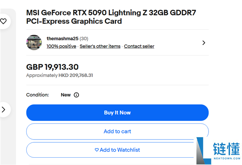Click the seller feedback count (30)

(x=84, y=38)
